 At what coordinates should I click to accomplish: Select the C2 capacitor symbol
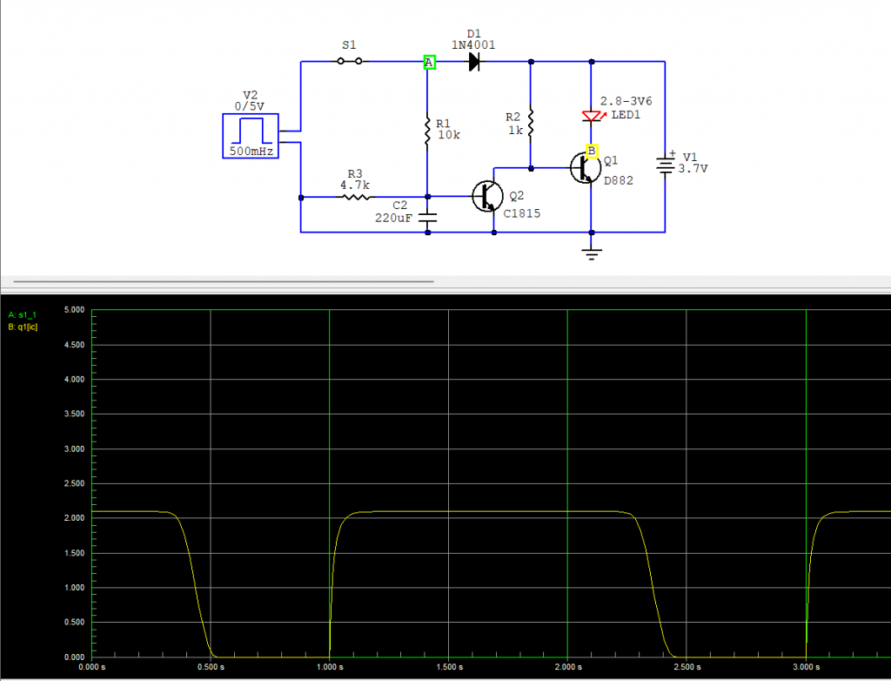pos(428,217)
